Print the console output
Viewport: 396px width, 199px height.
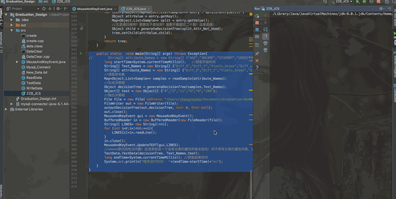(x=265, y=43)
